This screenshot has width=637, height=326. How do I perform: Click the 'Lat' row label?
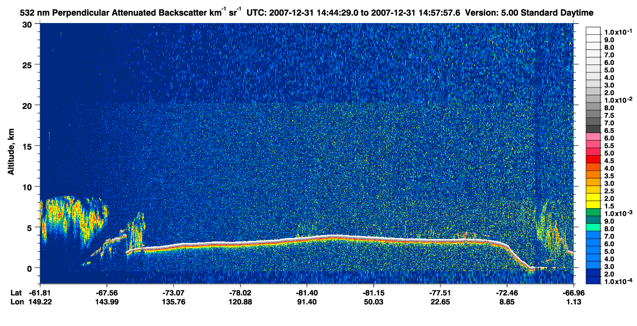[16, 293]
